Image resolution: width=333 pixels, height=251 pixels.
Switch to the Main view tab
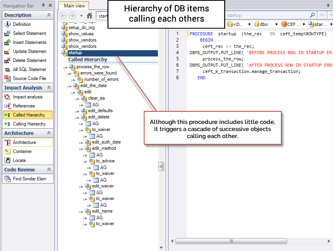click(x=74, y=5)
